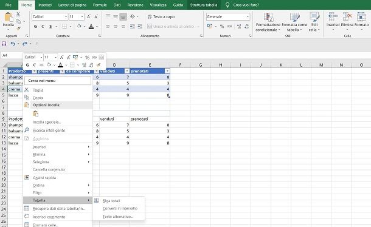The height and width of the screenshot is (227, 371).
Task: Click the Cosa vuoi fare search box
Action: (246, 5)
